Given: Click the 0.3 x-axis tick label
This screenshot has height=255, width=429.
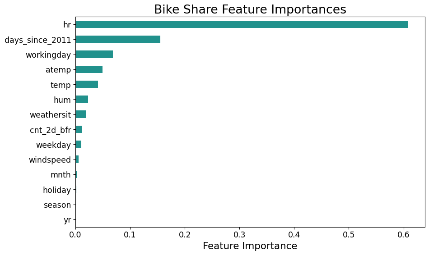Looking at the screenshot, I should tap(239, 235).
